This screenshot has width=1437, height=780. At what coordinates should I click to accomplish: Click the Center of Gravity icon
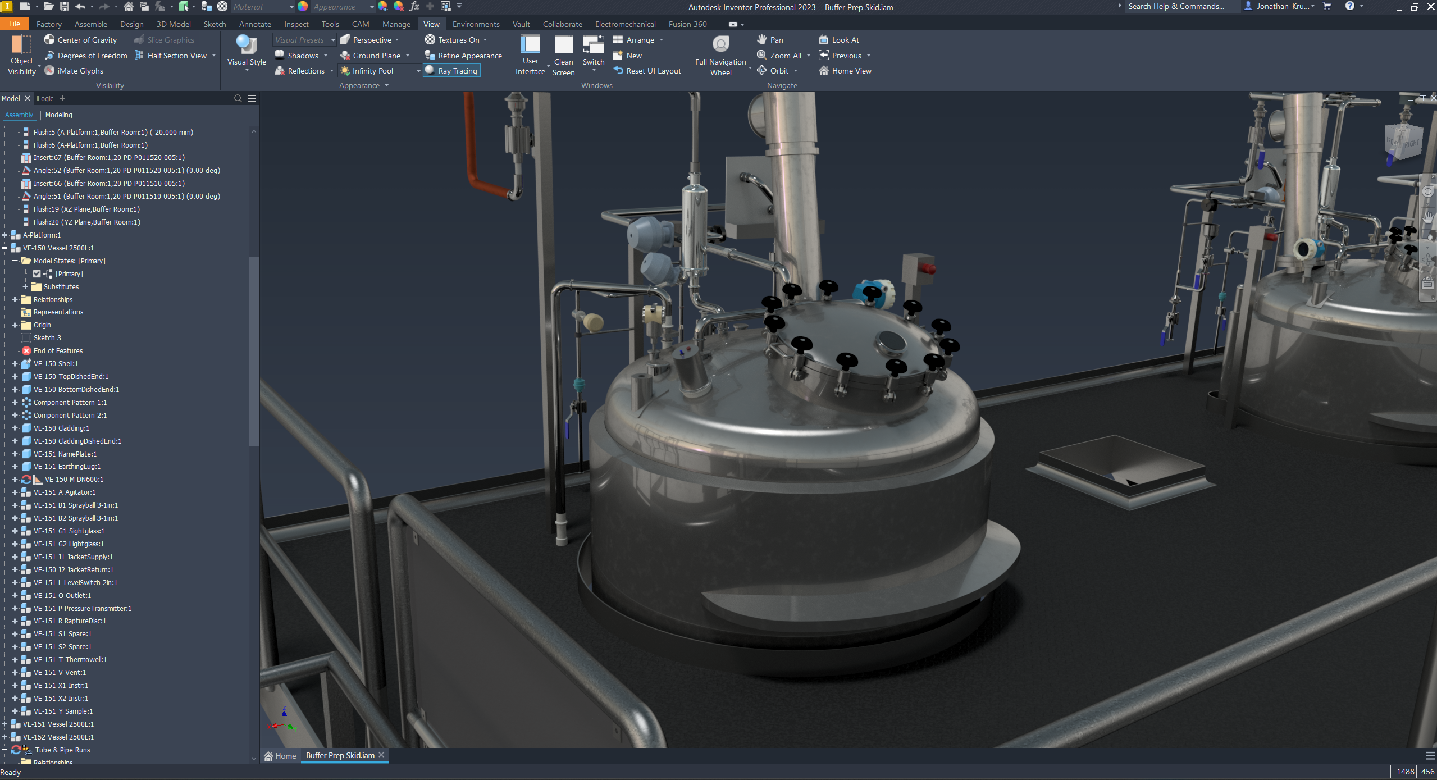click(49, 40)
